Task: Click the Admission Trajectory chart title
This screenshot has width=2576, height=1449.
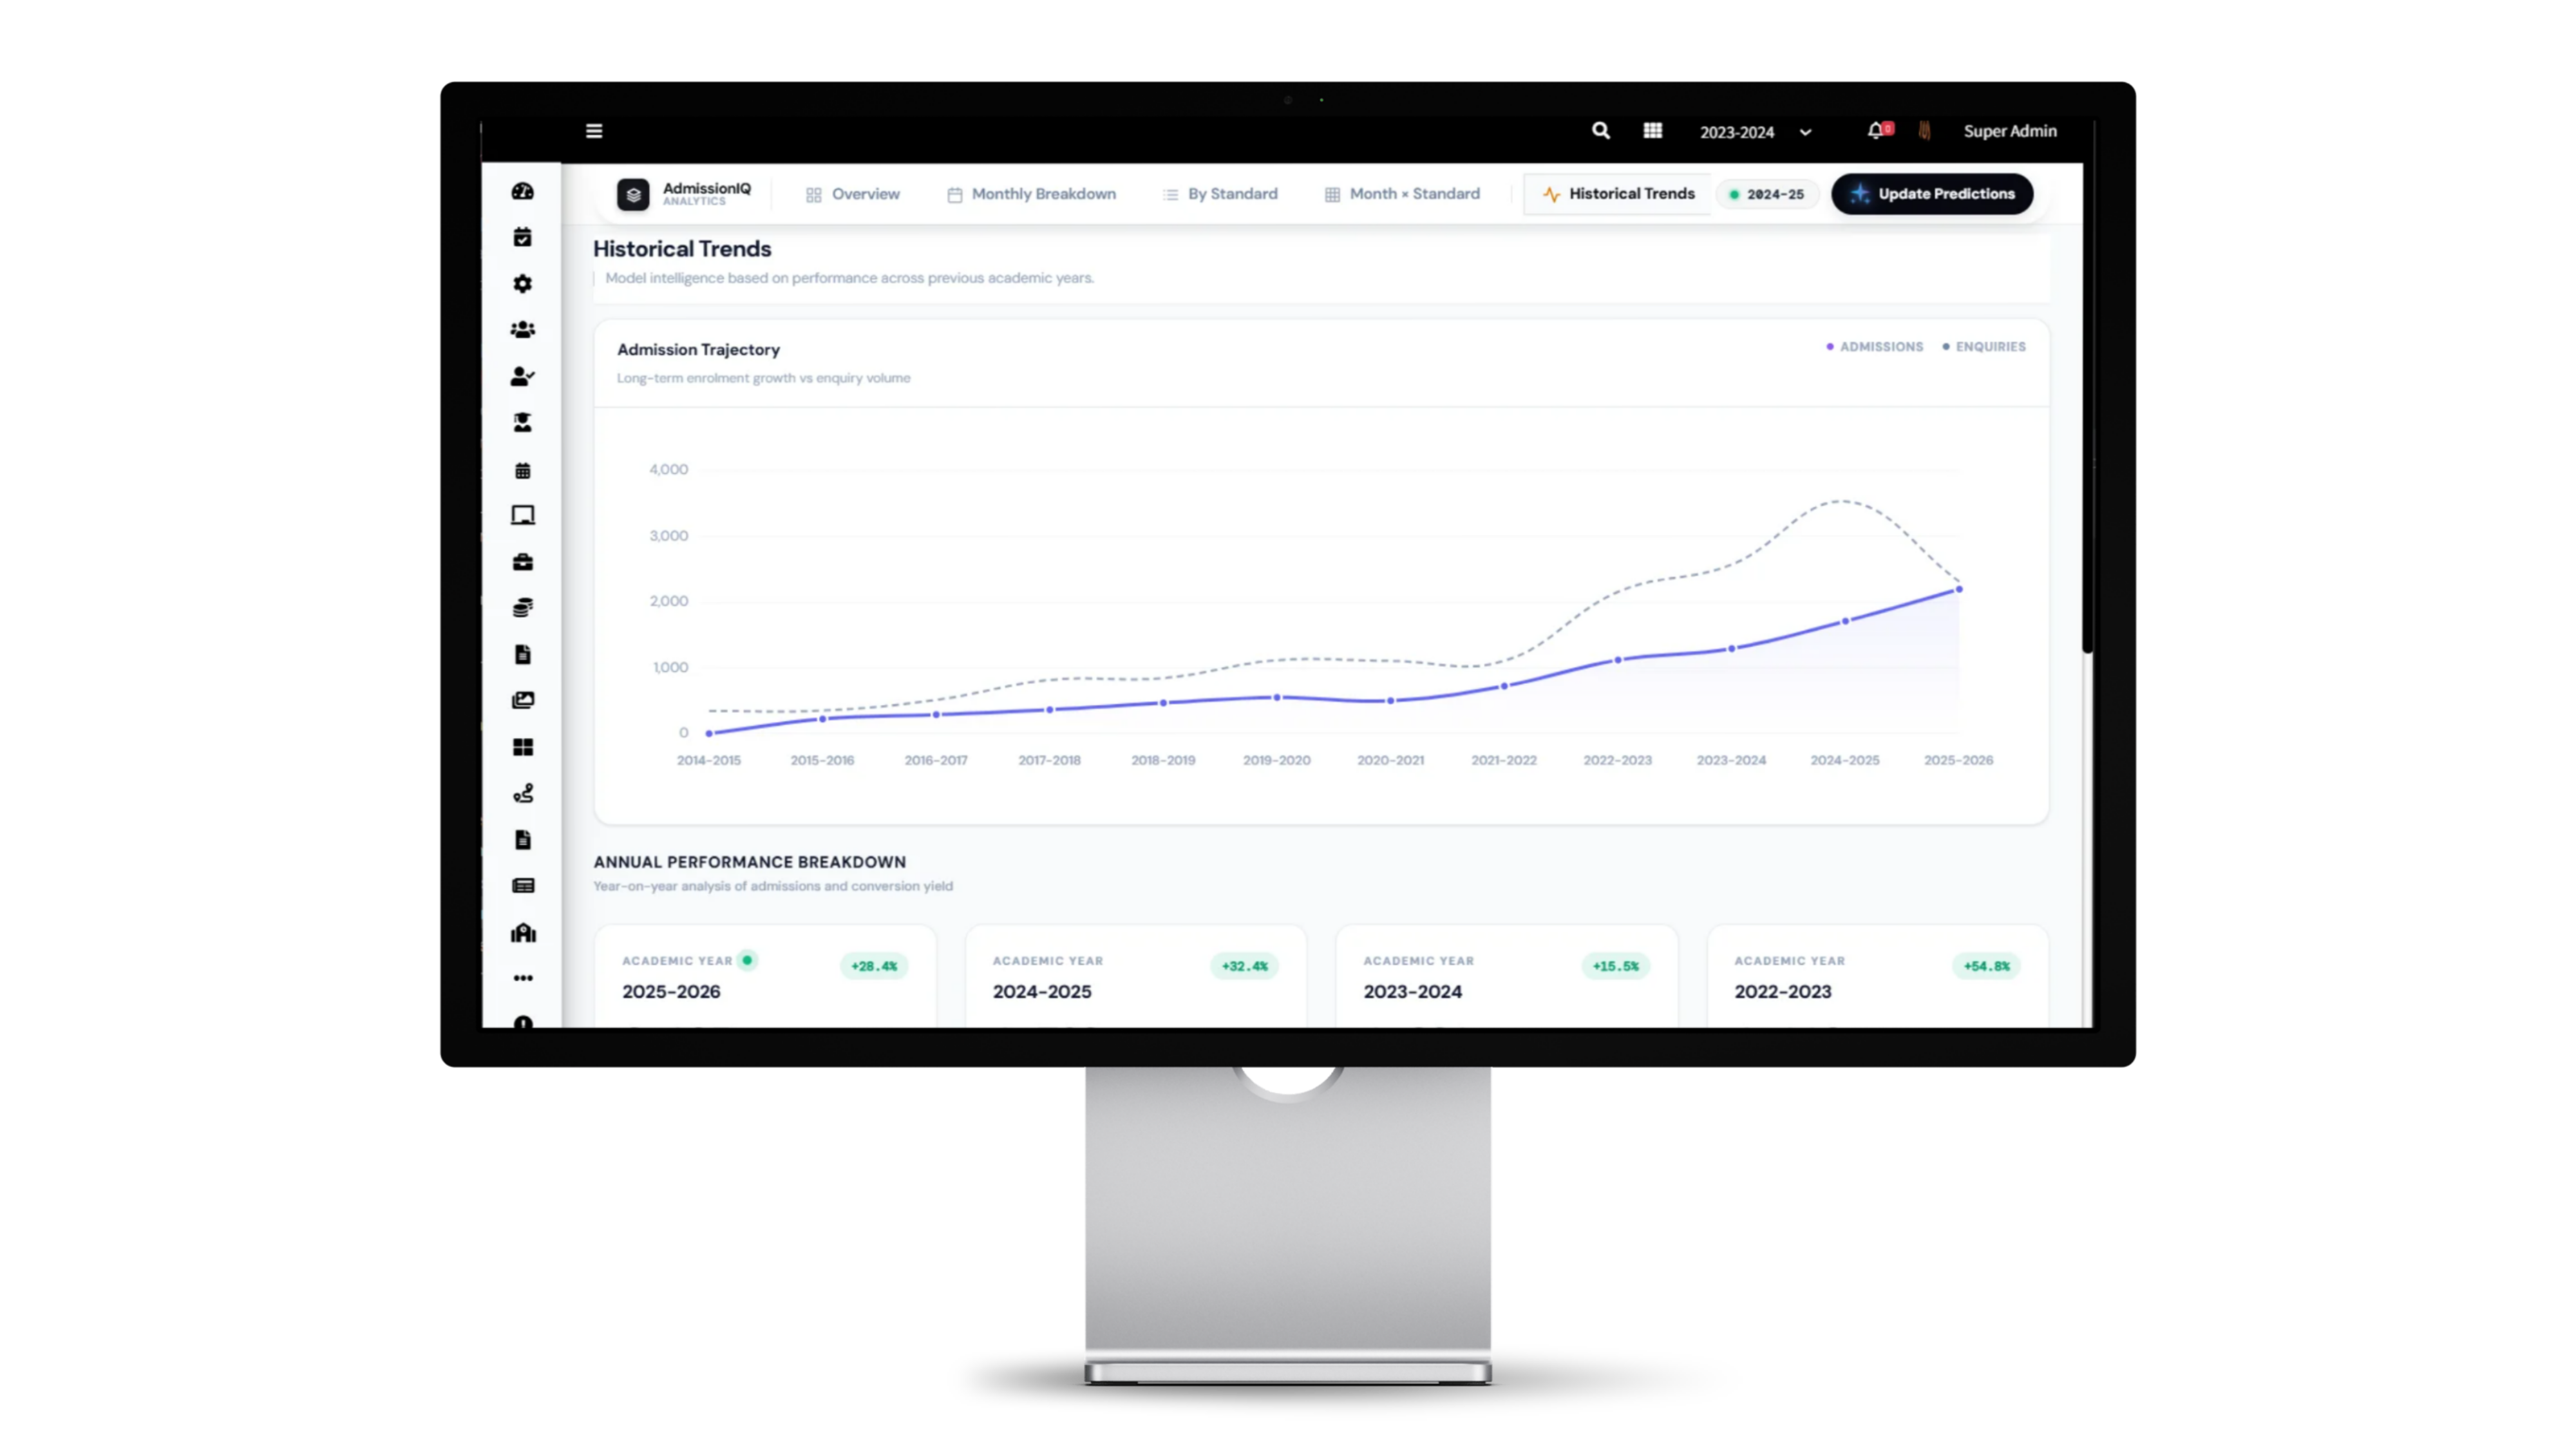Action: click(698, 350)
